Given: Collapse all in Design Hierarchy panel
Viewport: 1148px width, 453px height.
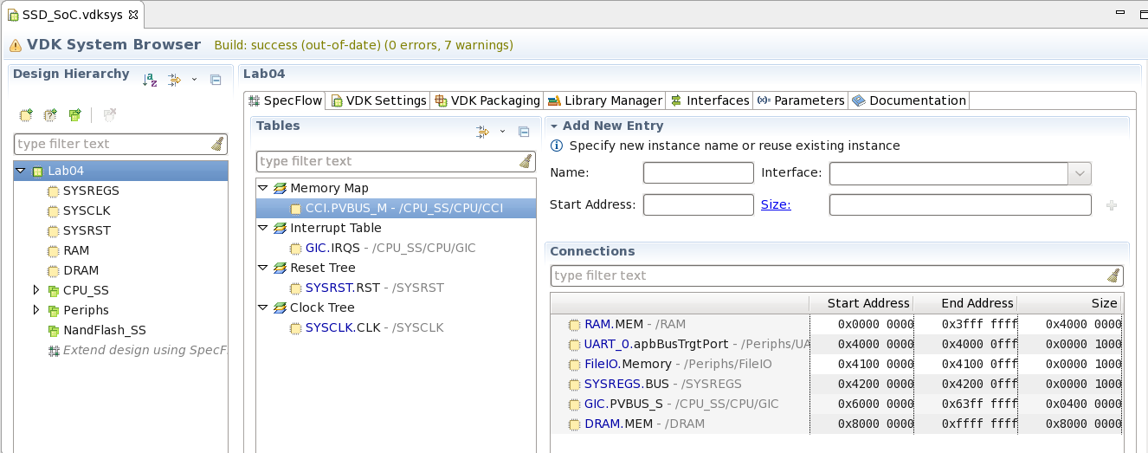Looking at the screenshot, I should 216,80.
